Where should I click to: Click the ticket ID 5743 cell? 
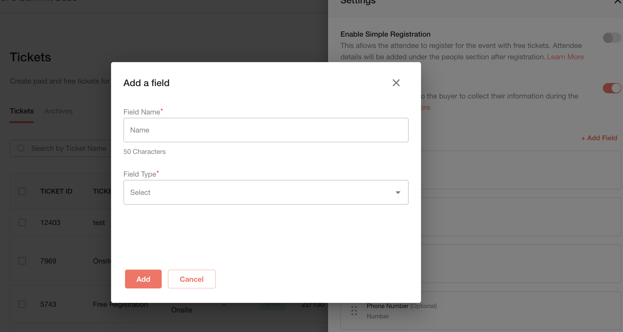48,304
